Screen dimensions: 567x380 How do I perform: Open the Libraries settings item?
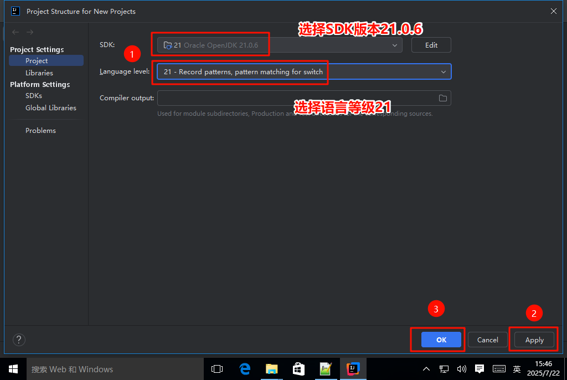39,73
